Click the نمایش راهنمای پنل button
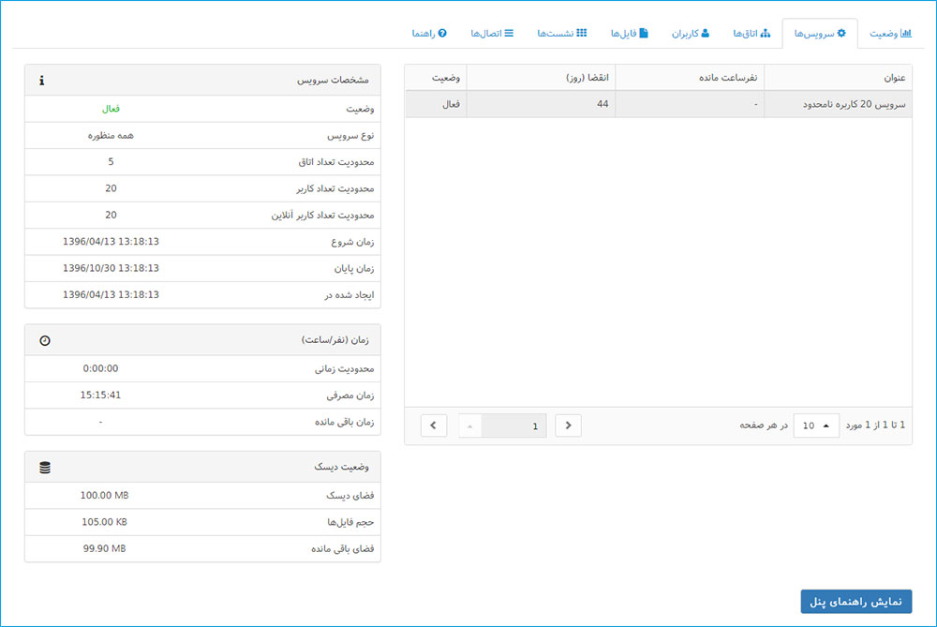The width and height of the screenshot is (937, 627). [855, 602]
